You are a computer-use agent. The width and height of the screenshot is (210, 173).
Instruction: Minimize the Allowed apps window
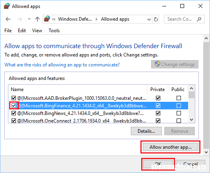point(164,6)
